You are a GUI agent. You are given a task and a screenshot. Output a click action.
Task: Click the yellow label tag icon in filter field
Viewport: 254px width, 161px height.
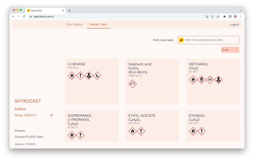[x=181, y=40]
